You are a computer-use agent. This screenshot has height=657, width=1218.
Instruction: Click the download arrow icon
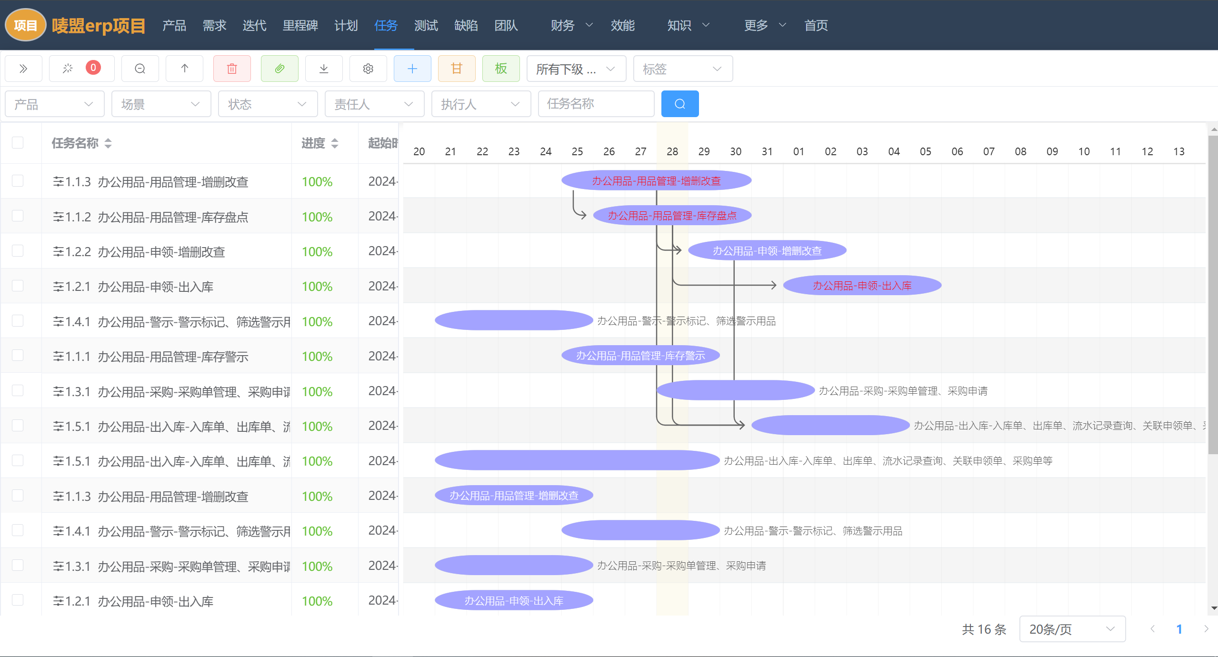pos(324,69)
